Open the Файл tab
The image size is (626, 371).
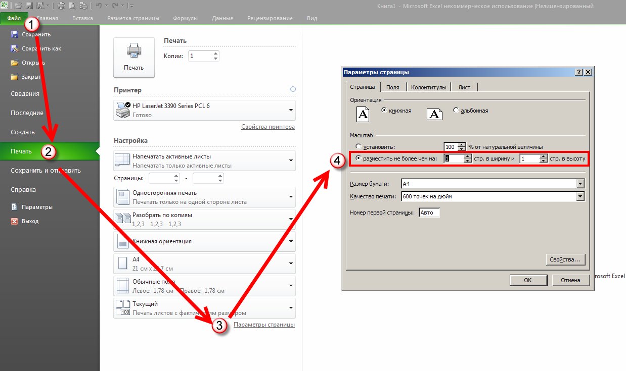click(14, 18)
